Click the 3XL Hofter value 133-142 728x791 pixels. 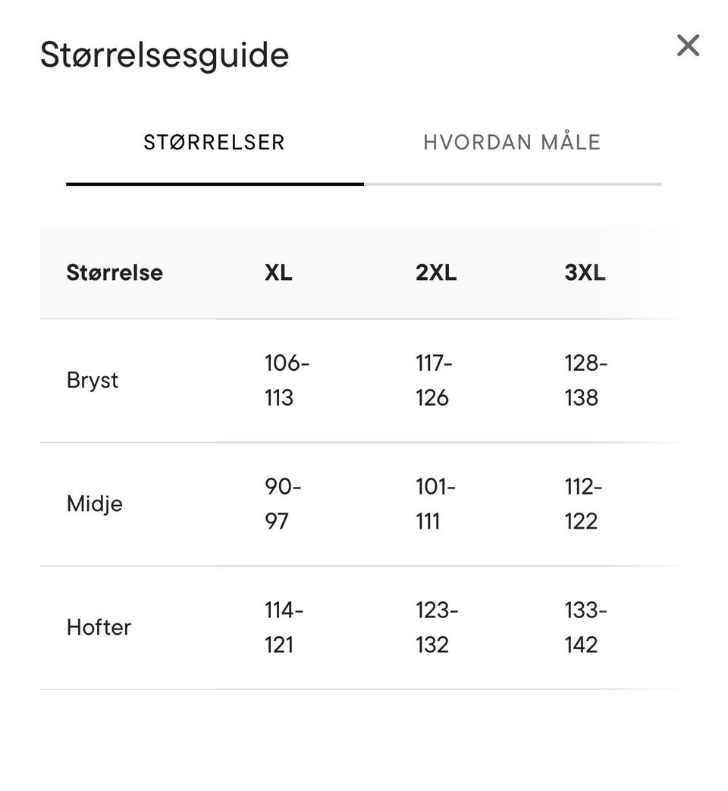585,627
